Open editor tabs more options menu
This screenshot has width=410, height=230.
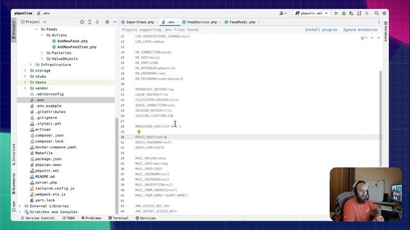pyautogui.click(x=379, y=22)
